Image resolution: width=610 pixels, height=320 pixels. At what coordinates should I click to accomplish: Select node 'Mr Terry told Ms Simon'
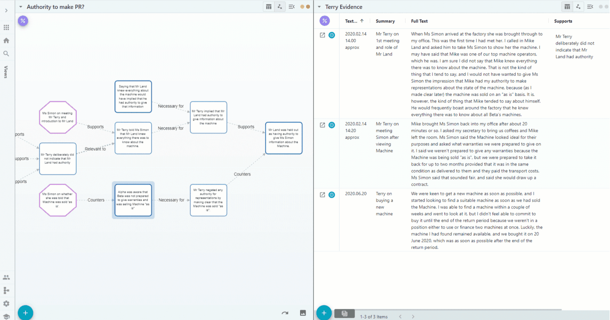[x=133, y=138]
